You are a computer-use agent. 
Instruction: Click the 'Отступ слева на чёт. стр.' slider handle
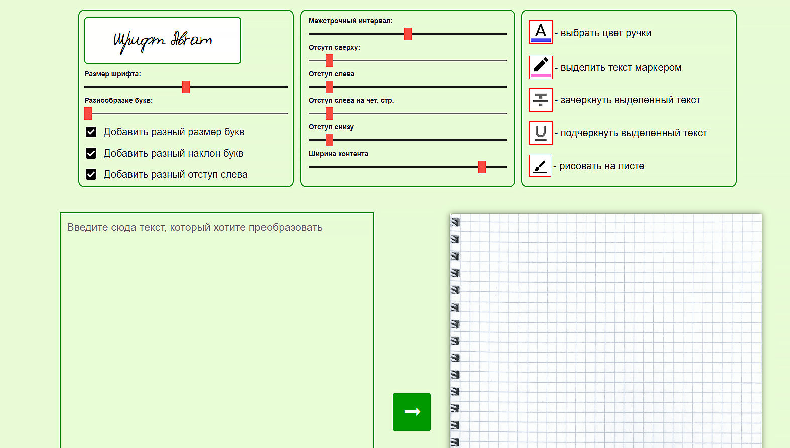pyautogui.click(x=329, y=114)
